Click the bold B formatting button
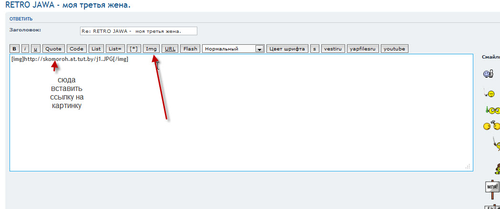The height and width of the screenshot is (209, 500). coord(14,49)
